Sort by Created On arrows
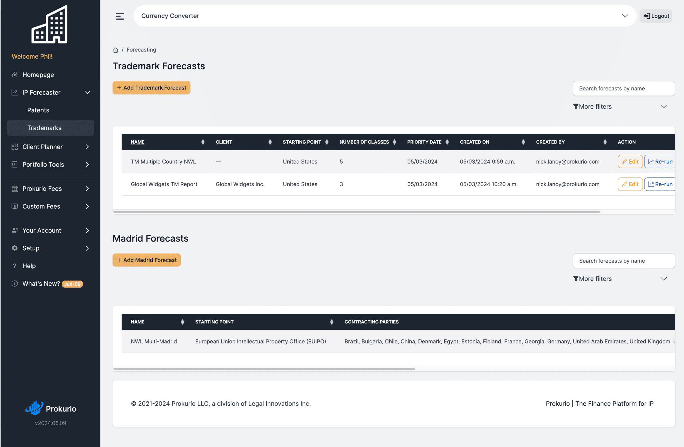 pyautogui.click(x=523, y=142)
